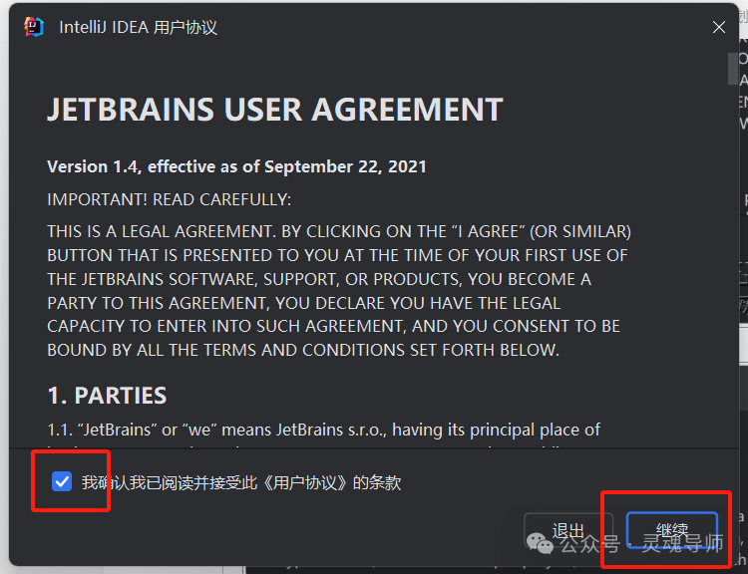Click the agreement scrollbar thumb
748x574 pixels.
[732, 68]
